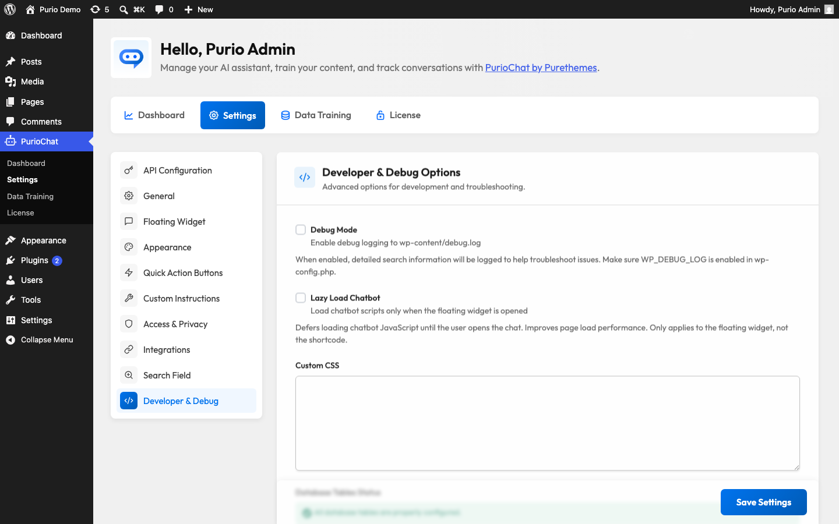Click the Plugins plug icon

pyautogui.click(x=10, y=260)
